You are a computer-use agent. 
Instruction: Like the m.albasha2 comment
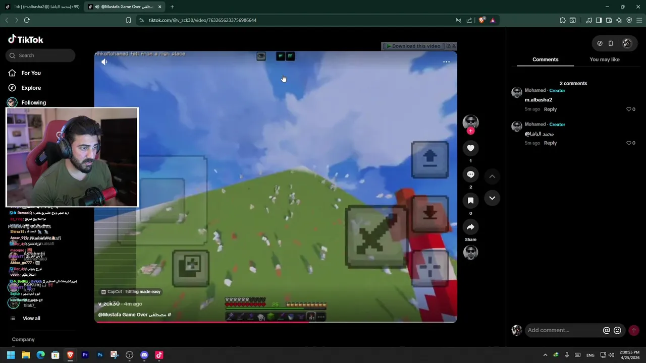pyautogui.click(x=629, y=109)
